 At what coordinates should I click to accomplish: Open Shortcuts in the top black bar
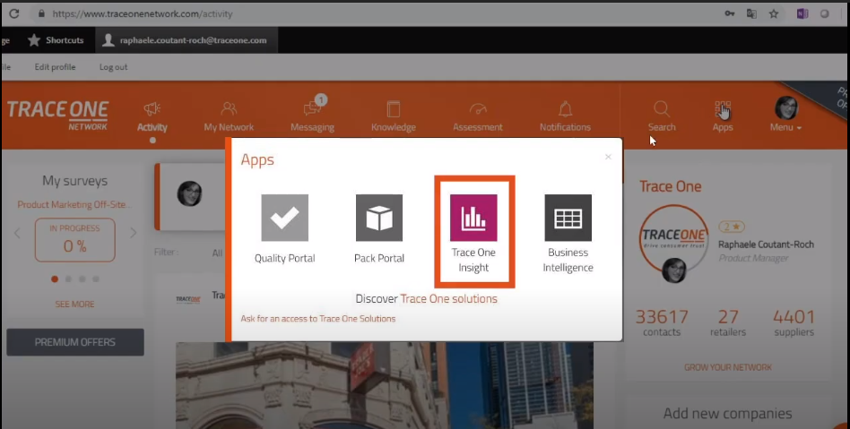(x=56, y=40)
